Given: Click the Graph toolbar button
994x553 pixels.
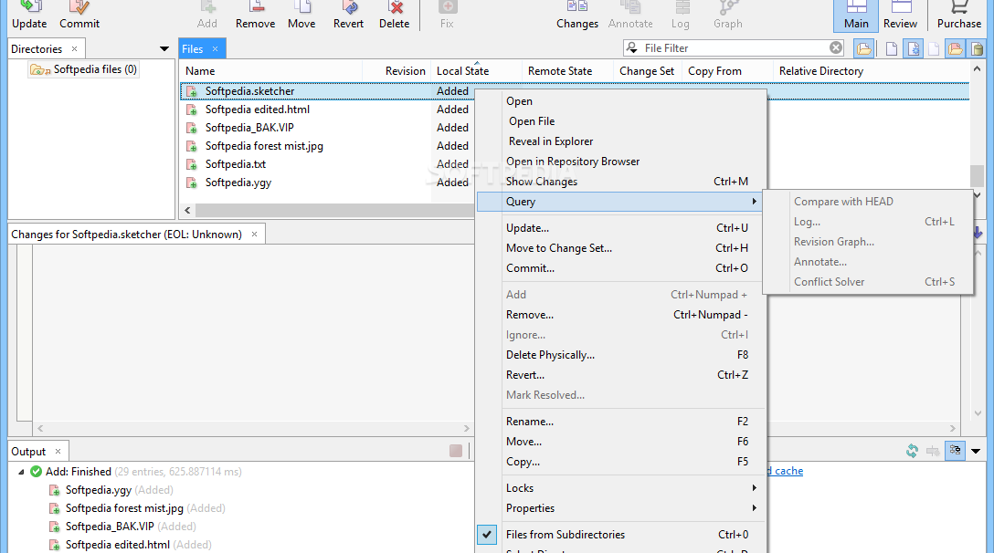Looking at the screenshot, I should pos(728,16).
